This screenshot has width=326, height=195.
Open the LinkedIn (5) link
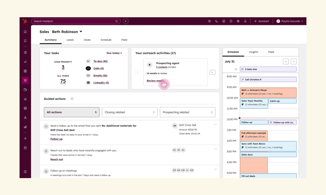(101, 83)
